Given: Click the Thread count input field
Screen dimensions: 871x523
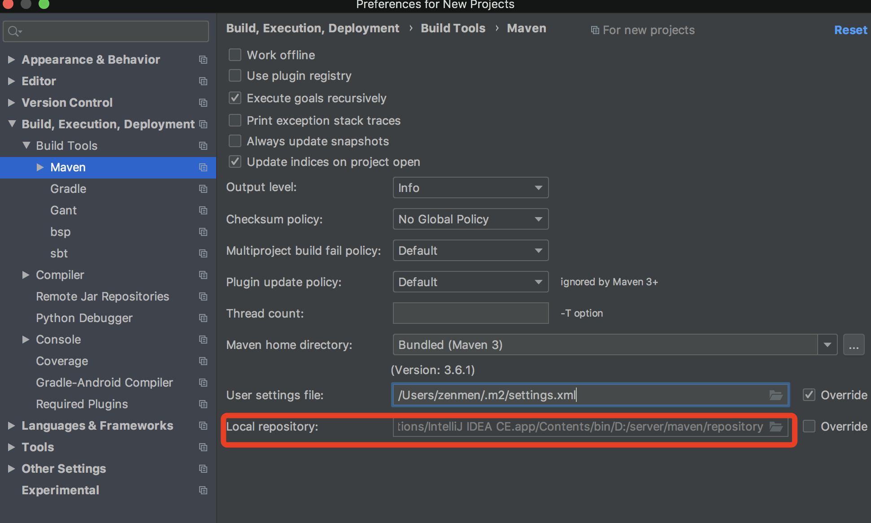Looking at the screenshot, I should click(x=470, y=313).
